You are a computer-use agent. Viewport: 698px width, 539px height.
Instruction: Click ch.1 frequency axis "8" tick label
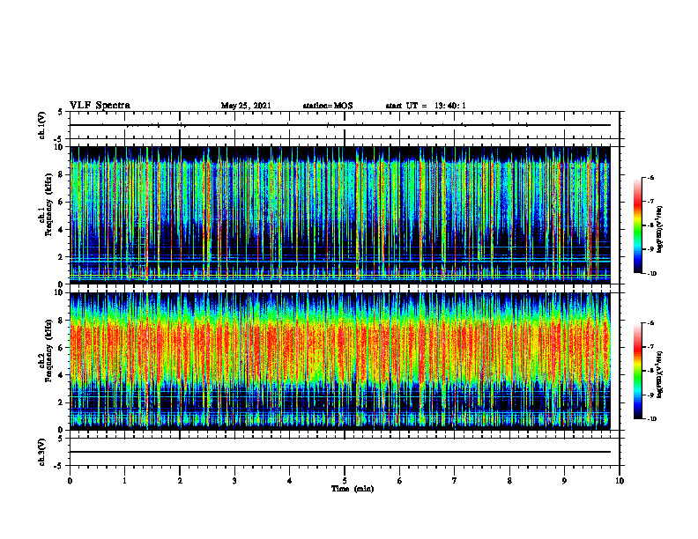pos(62,174)
